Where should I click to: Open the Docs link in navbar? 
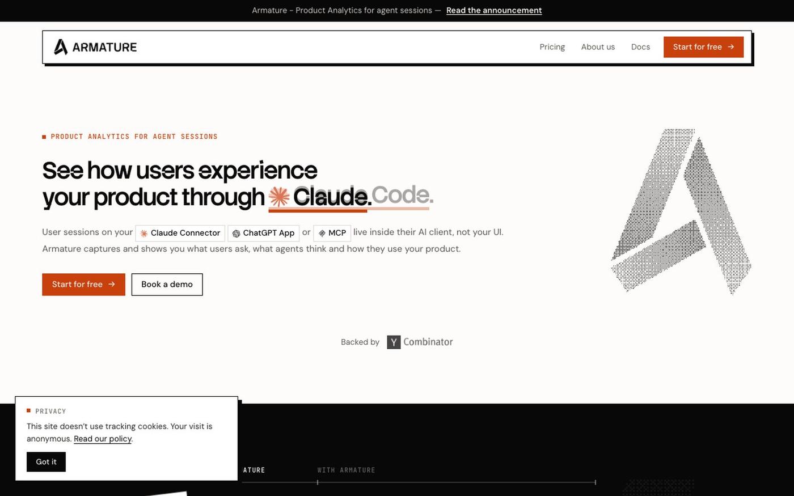640,47
